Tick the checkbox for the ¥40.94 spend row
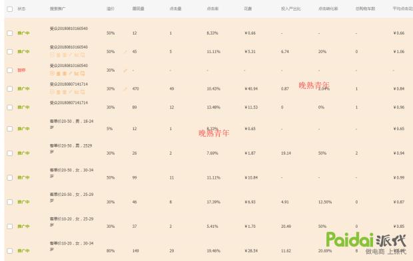Image resolution: width=413 pixels, height=261 pixels. click(x=10, y=89)
